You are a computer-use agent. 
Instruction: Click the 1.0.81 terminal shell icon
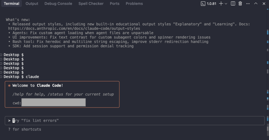click(x=203, y=4)
